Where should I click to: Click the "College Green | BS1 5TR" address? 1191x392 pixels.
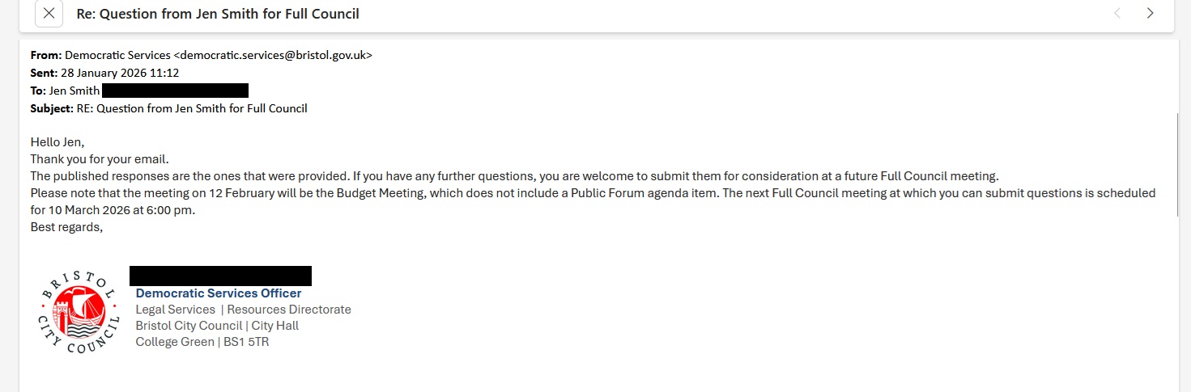point(202,342)
